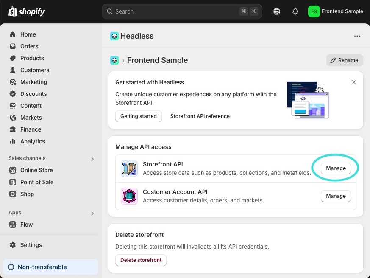The width and height of the screenshot is (370, 278).
Task: Click the Shopify logo
Action: (x=26, y=11)
